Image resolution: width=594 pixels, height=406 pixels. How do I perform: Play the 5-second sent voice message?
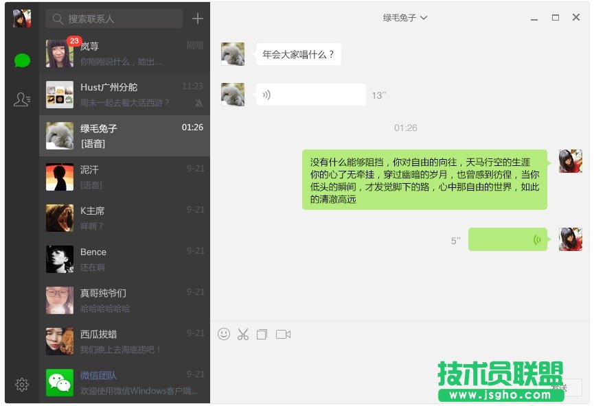click(x=507, y=239)
